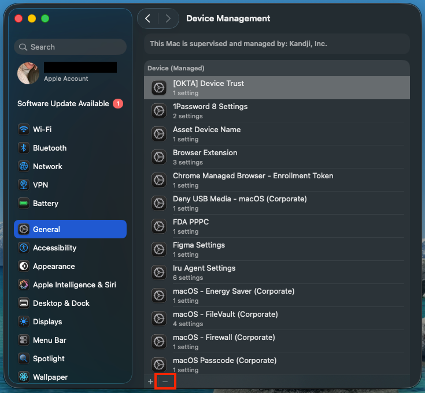Click the red update badge showing 1
425x393 pixels.
point(118,104)
